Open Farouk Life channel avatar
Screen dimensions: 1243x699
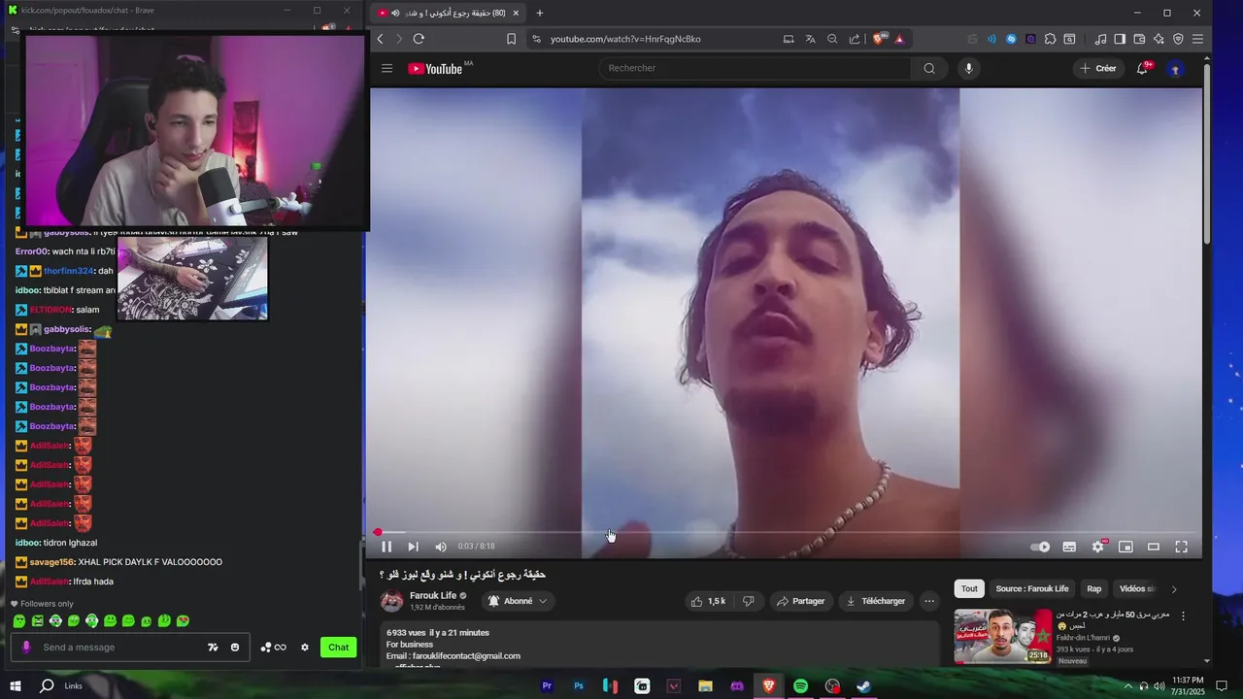(391, 601)
